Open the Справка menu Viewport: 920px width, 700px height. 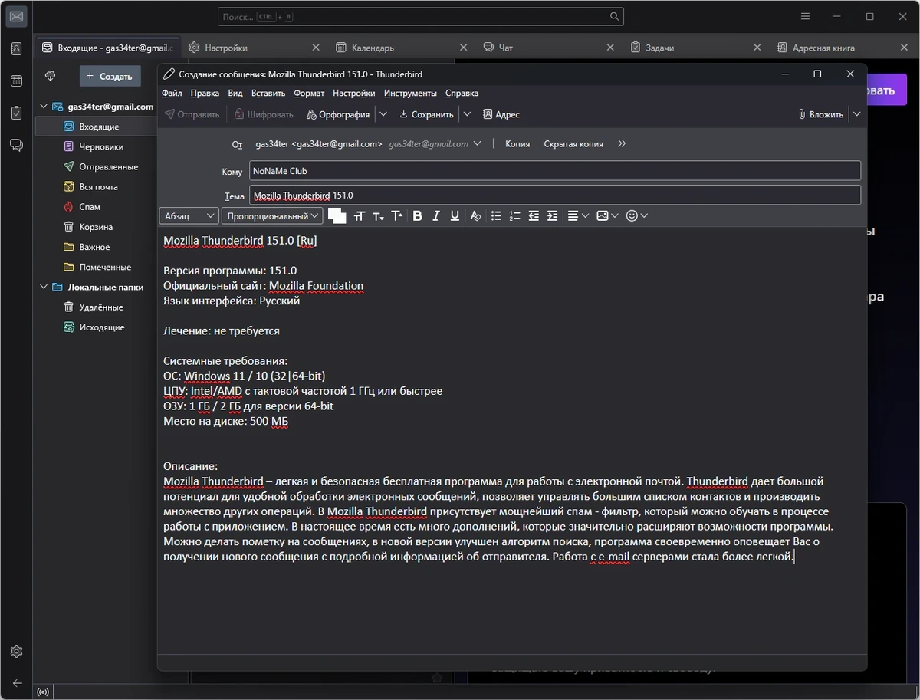tap(462, 93)
